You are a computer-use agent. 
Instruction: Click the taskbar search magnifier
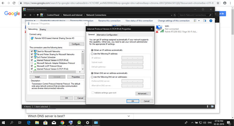[x=11, y=123]
